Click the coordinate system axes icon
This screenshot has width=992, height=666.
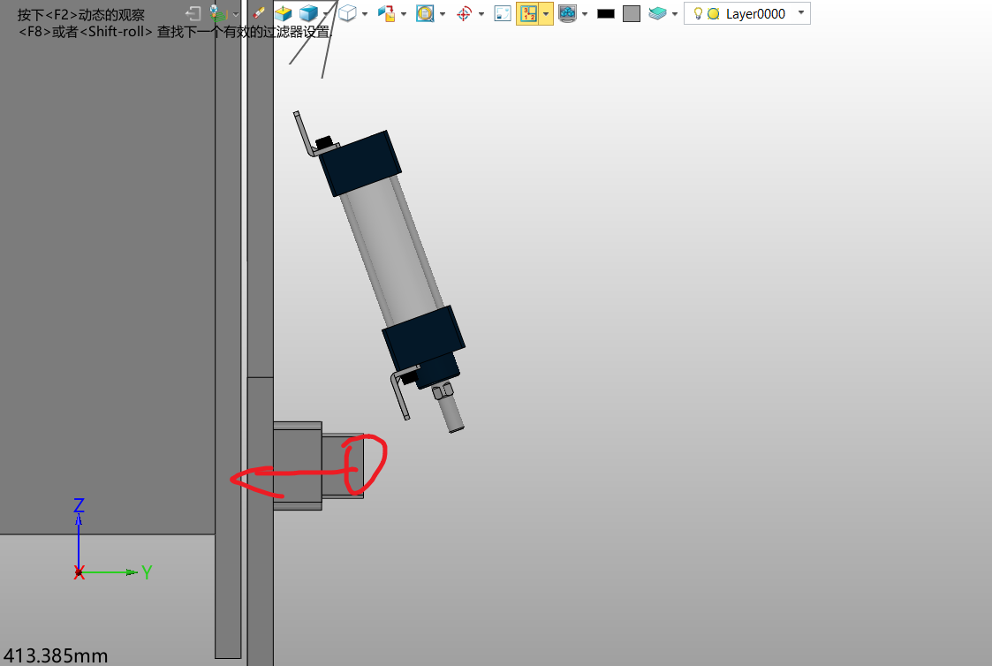pyautogui.click(x=218, y=13)
